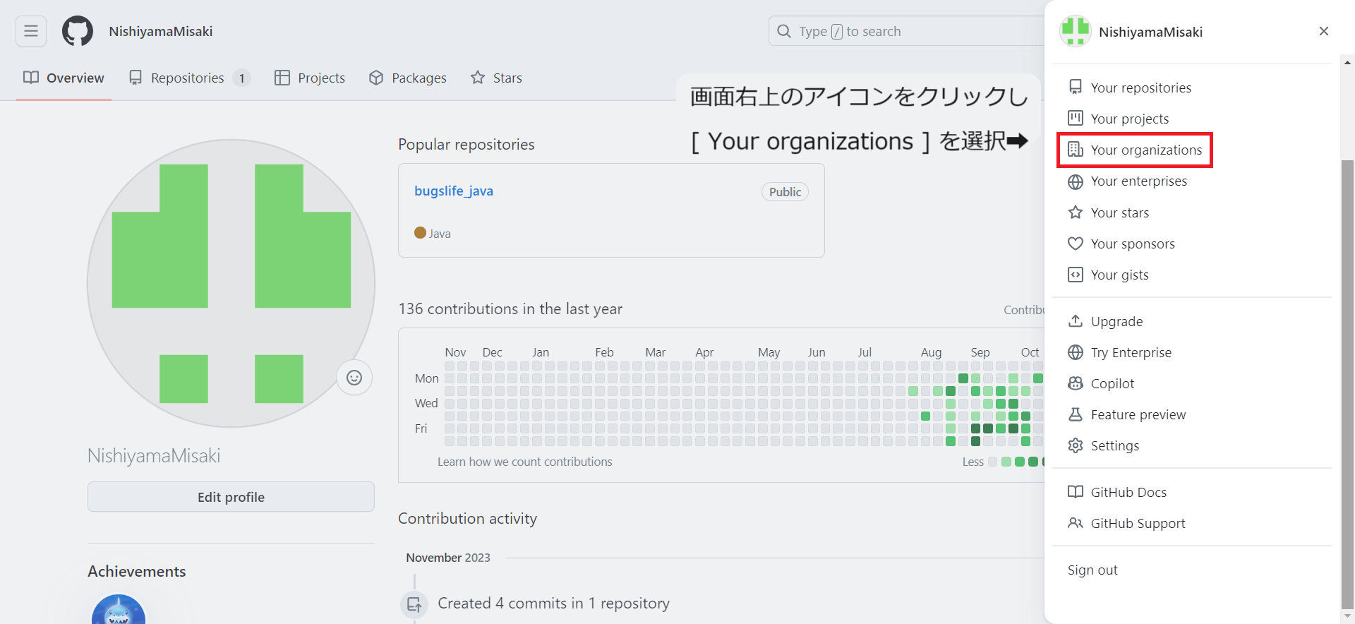Click the commits activity push icon
The width and height of the screenshot is (1355, 624).
point(414,604)
